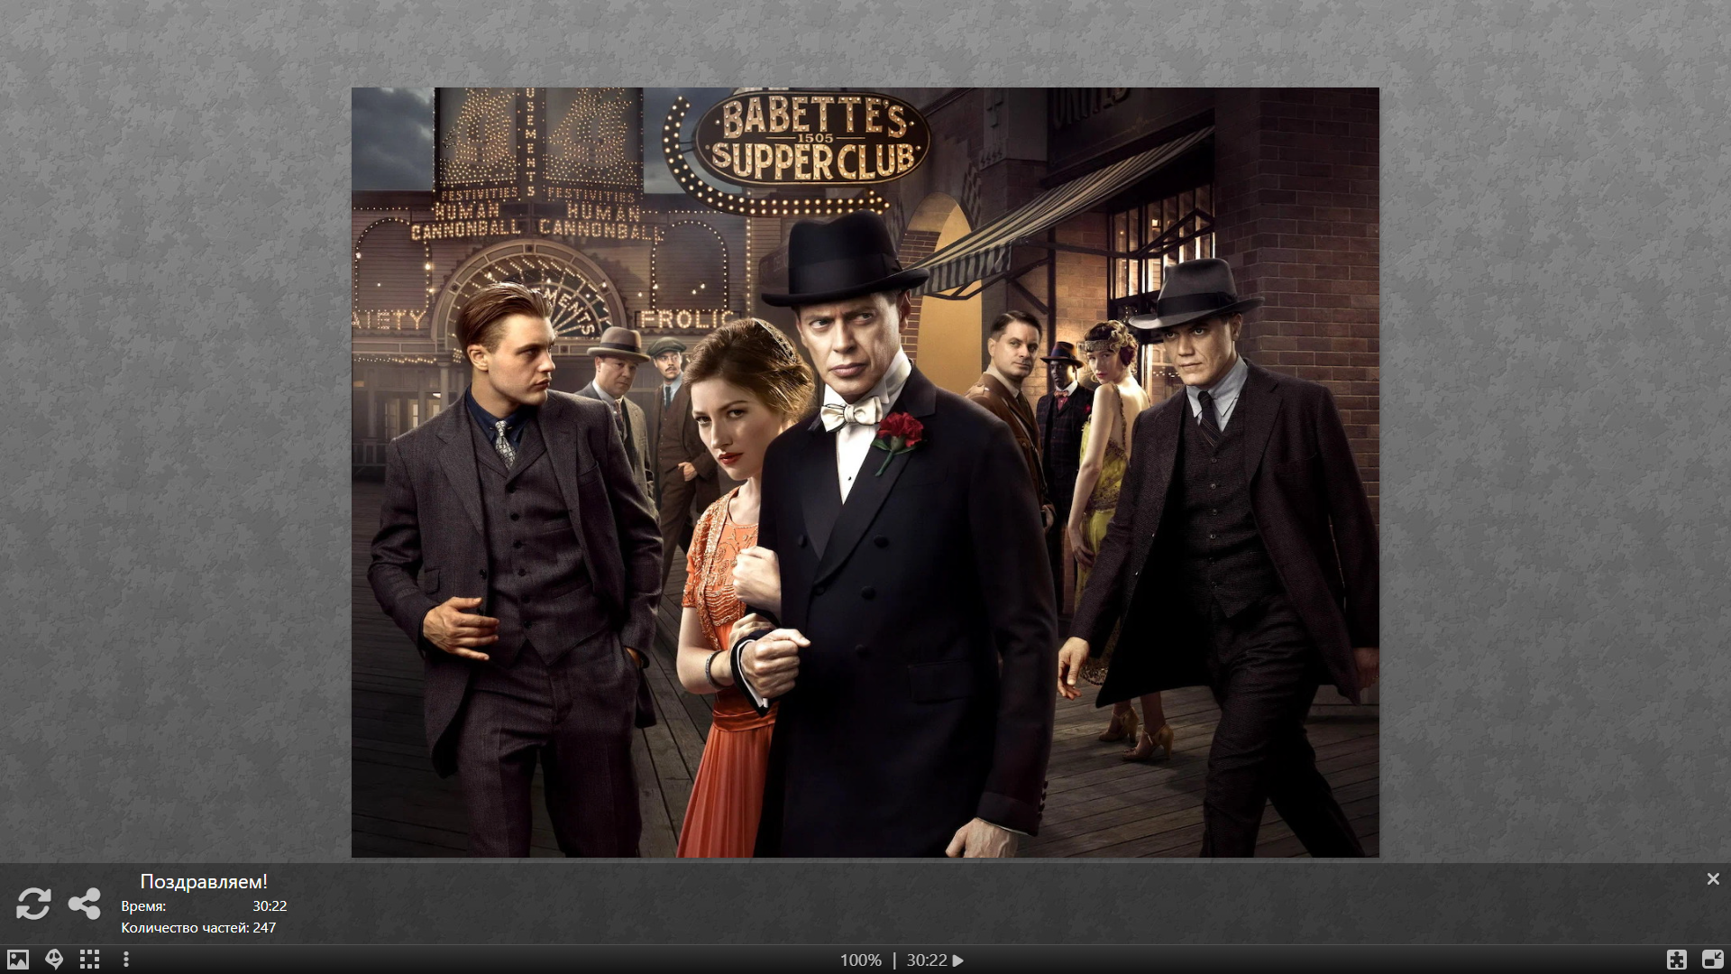
Task: Toggle fullscreen mode icon
Action: click(x=1713, y=960)
